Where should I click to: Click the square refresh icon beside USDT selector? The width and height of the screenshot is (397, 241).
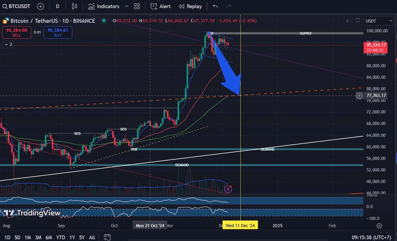point(358,21)
